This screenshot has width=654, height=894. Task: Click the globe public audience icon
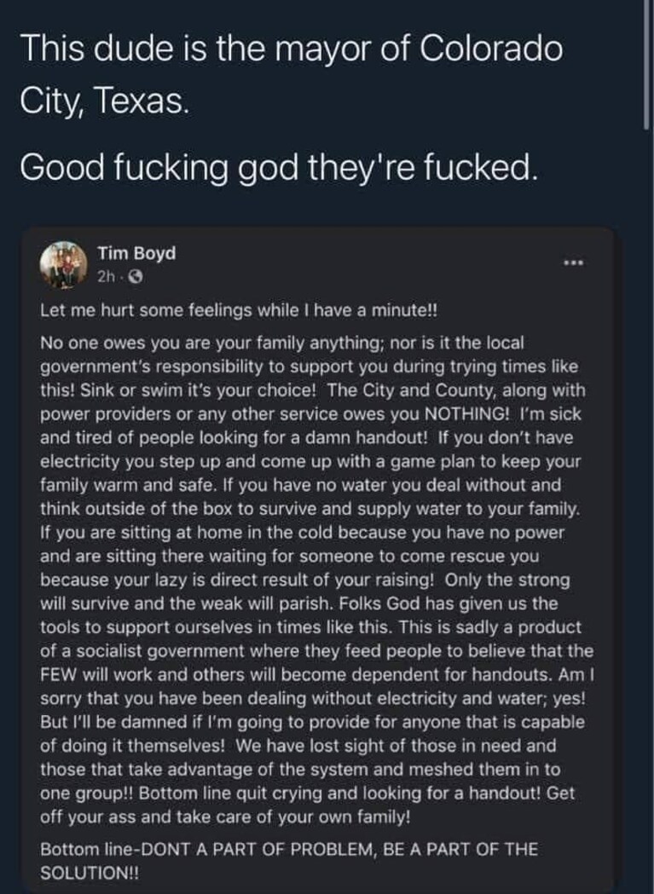pos(136,277)
